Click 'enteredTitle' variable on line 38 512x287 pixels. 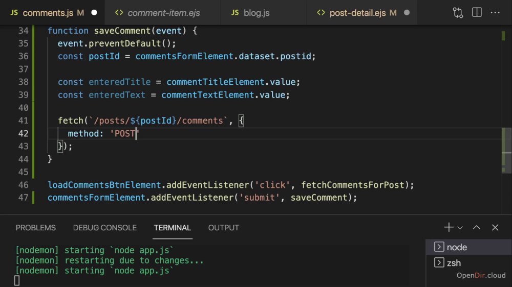point(119,82)
